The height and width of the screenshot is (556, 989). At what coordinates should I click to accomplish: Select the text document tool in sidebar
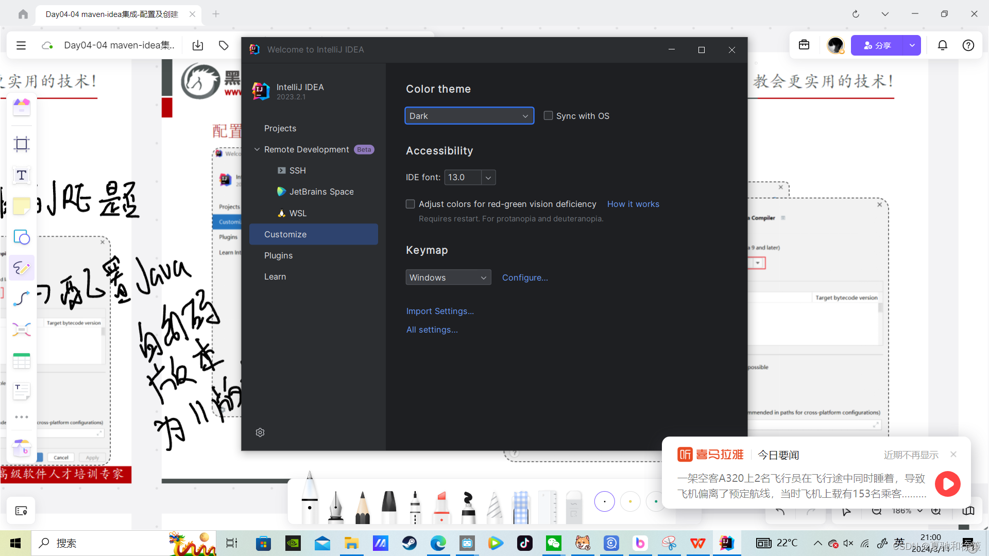coord(22,391)
